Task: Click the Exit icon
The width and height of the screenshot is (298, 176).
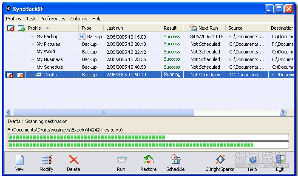Action: (x=280, y=160)
